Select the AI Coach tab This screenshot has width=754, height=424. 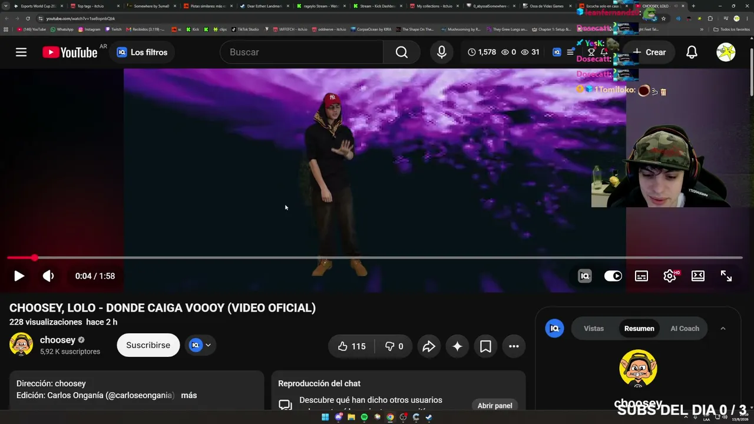pos(685,329)
